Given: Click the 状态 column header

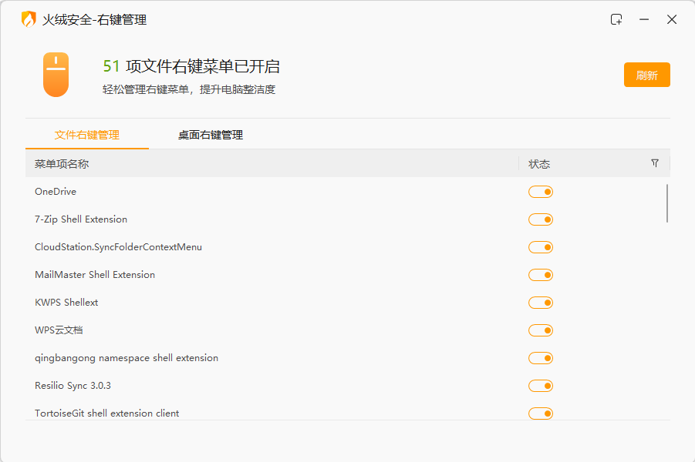Looking at the screenshot, I should (539, 164).
